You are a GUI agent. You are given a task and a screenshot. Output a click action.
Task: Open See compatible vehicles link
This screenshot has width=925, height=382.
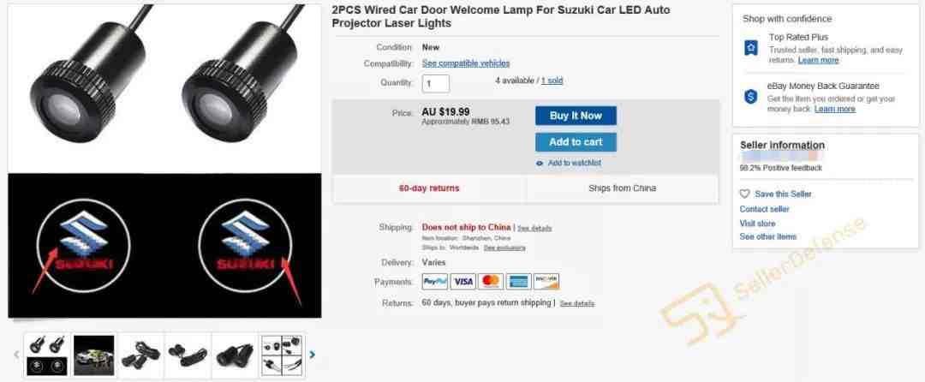(x=466, y=63)
